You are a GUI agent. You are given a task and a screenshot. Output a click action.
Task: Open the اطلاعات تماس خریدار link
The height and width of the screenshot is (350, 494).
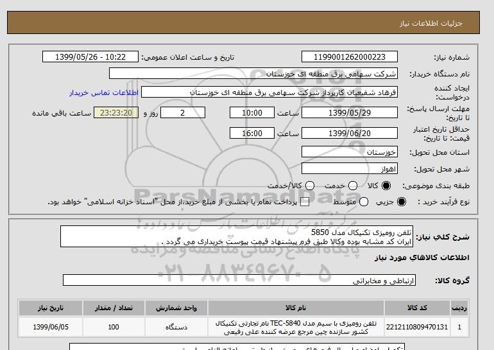pyautogui.click(x=104, y=92)
